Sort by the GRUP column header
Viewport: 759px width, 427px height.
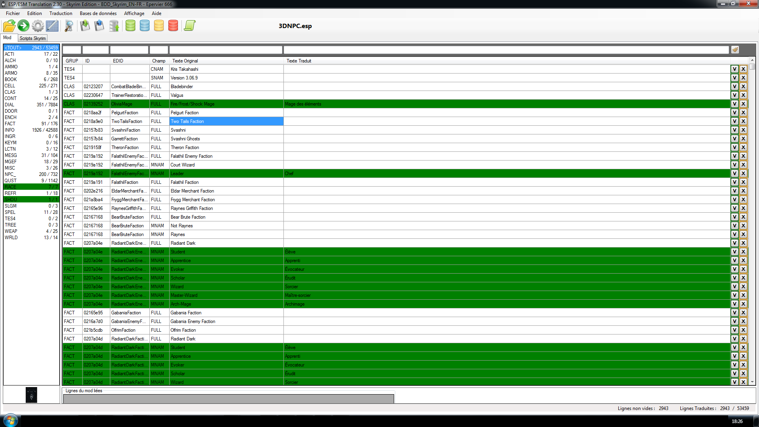pos(72,61)
